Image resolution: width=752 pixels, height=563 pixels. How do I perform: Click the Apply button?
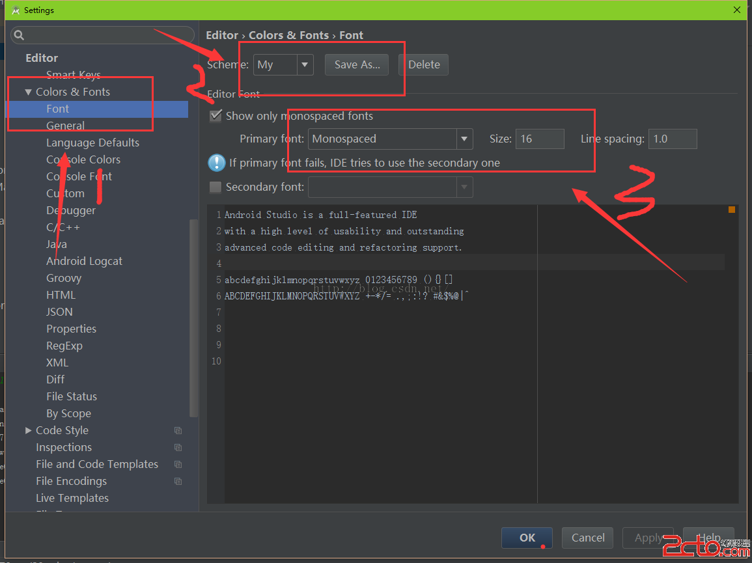pyautogui.click(x=648, y=538)
